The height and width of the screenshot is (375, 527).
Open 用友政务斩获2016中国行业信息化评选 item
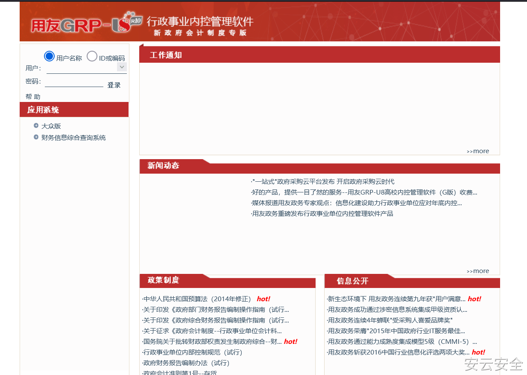click(398, 352)
